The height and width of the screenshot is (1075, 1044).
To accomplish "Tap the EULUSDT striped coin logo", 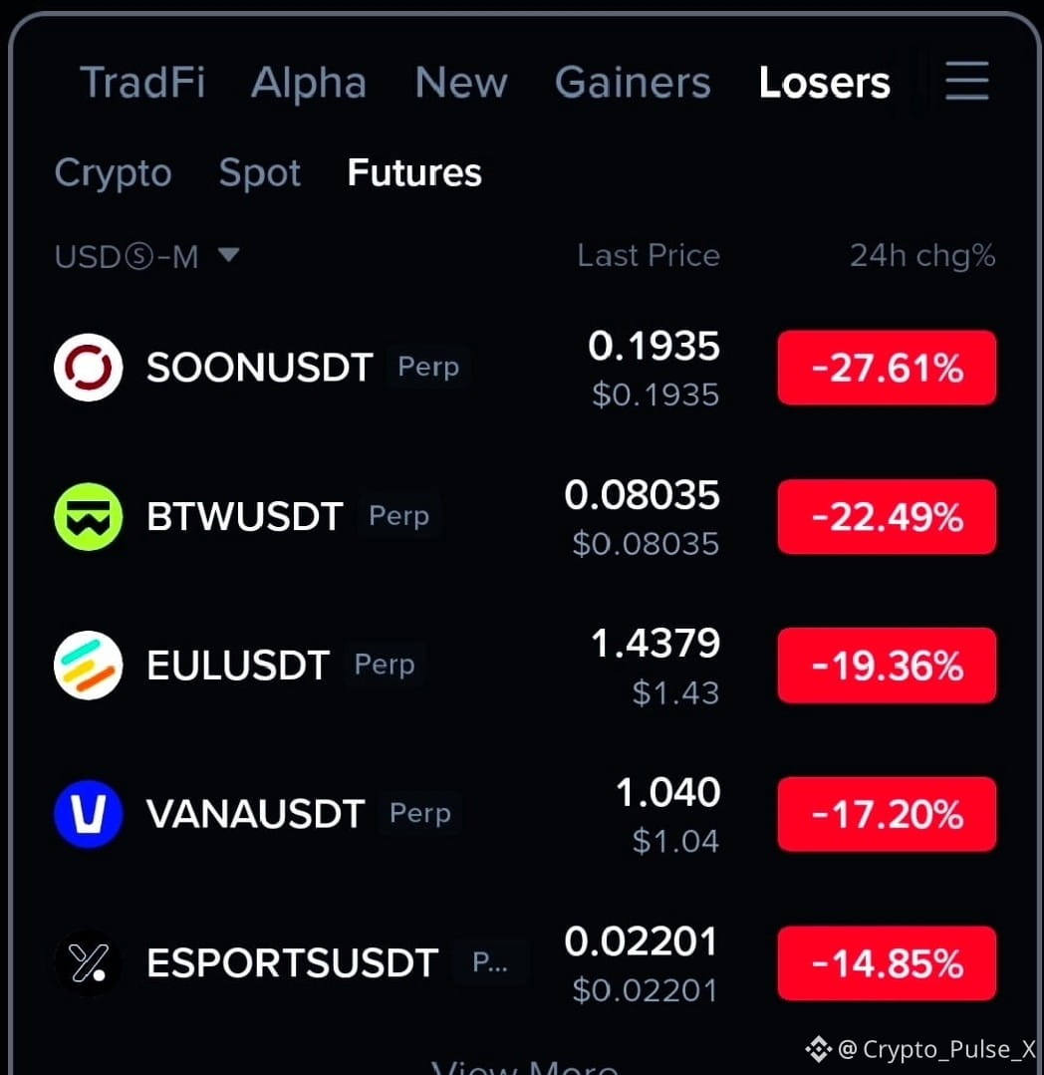I will [89, 665].
